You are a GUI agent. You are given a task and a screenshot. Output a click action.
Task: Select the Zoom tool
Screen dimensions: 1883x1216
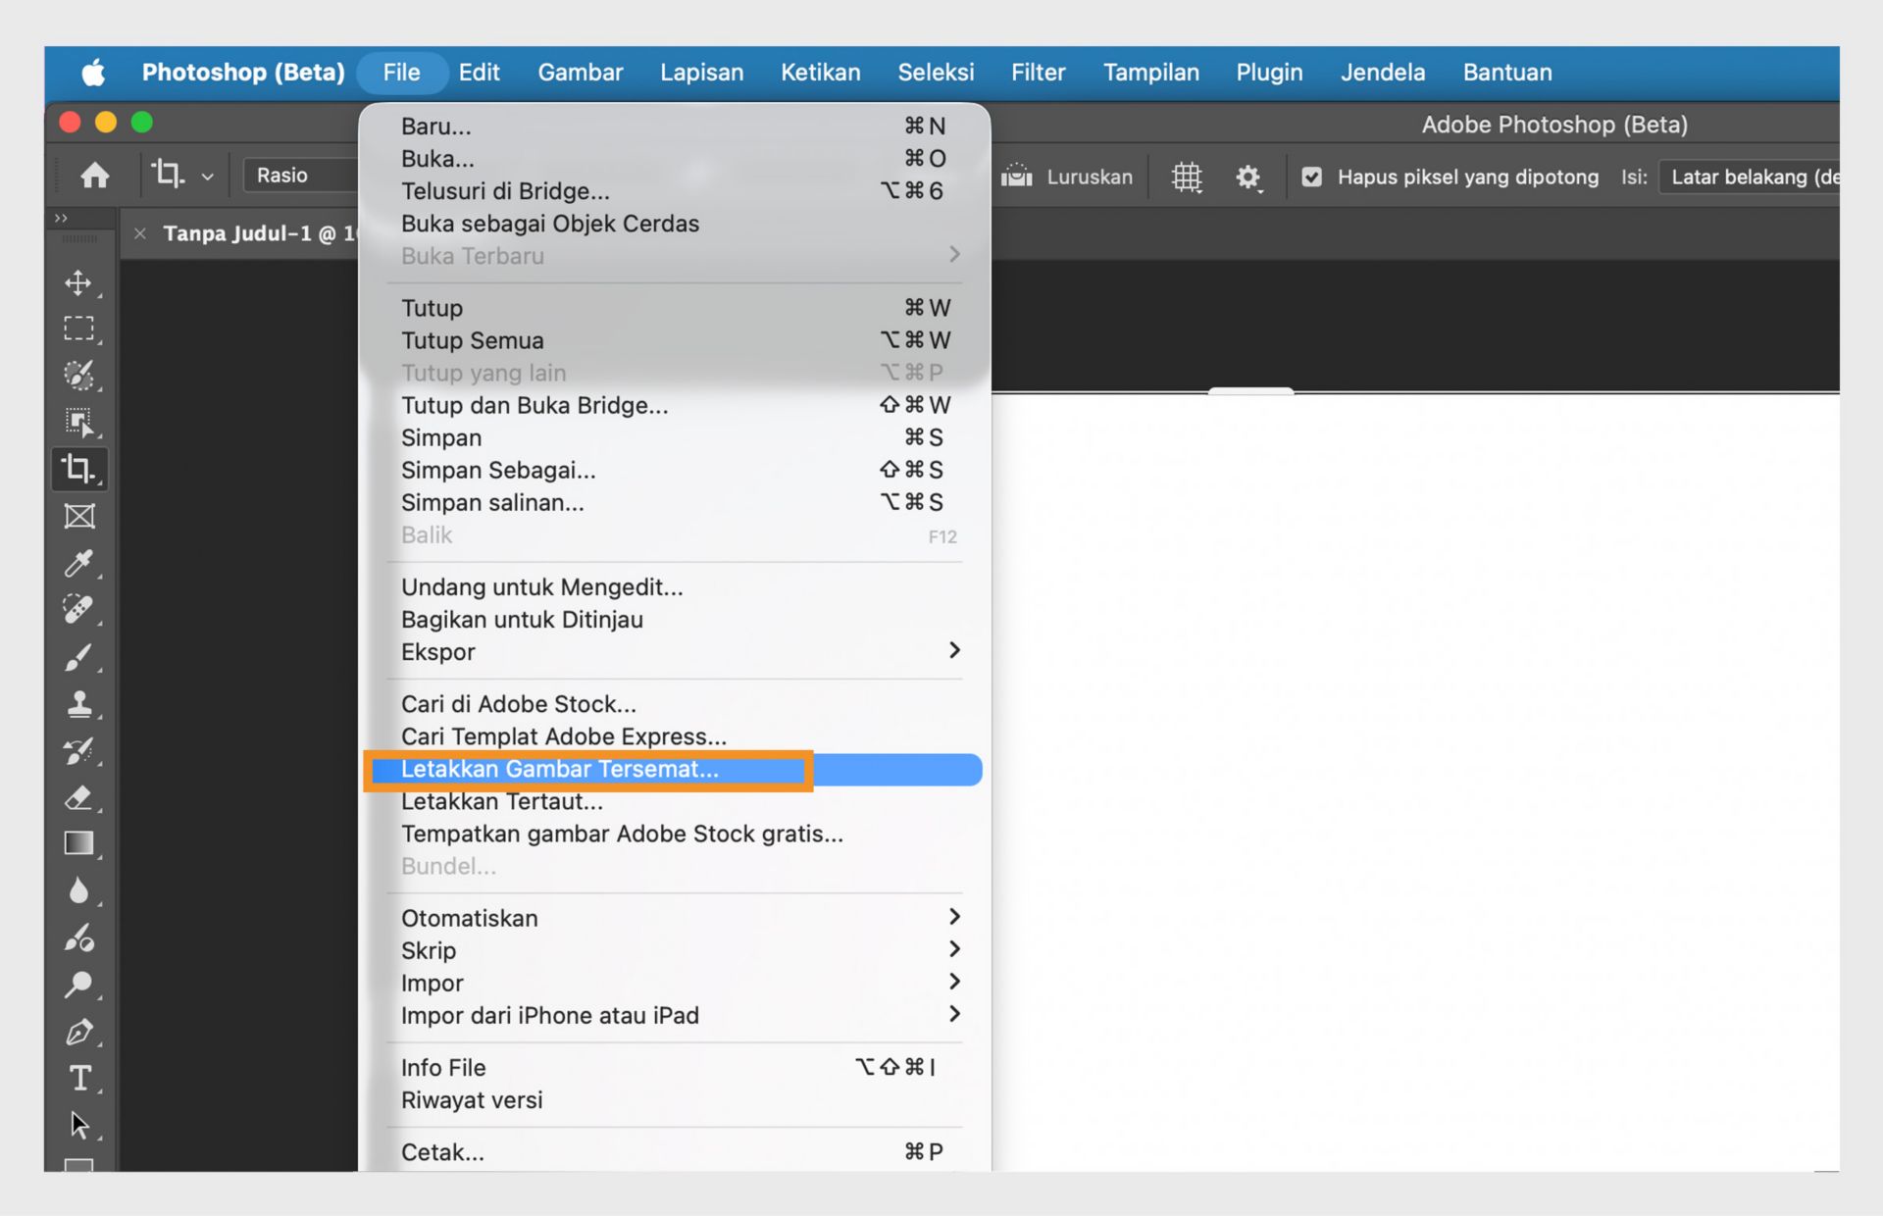coord(79,984)
